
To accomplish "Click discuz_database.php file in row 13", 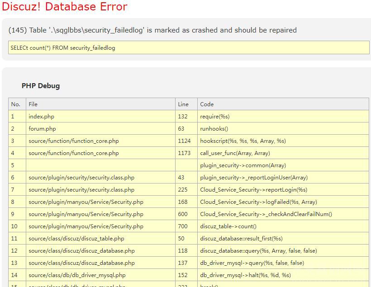I will [x=81, y=263].
